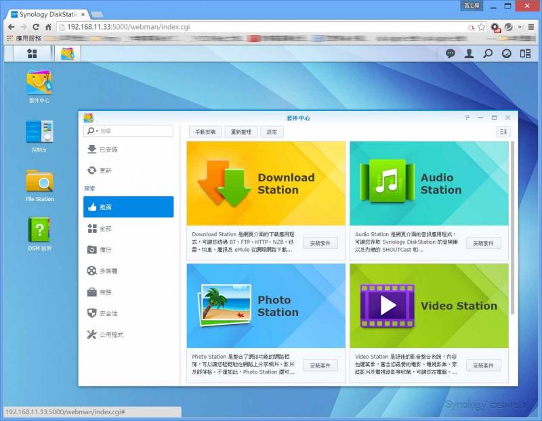Click the 重新整理 refresh button
542x421 pixels.
click(241, 131)
